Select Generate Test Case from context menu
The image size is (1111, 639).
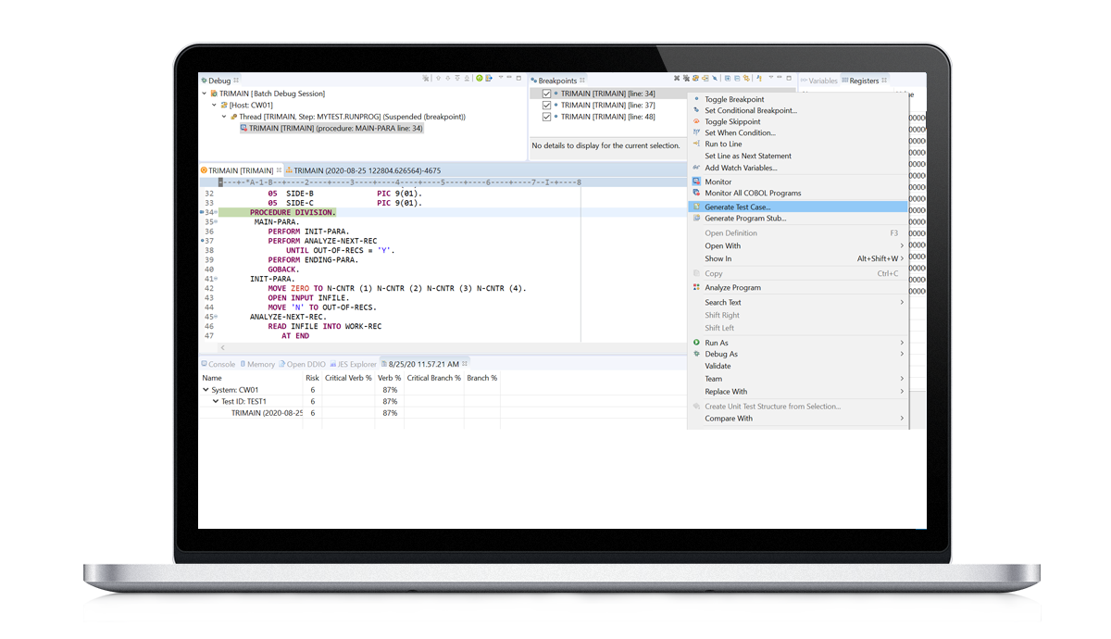pyautogui.click(x=737, y=207)
